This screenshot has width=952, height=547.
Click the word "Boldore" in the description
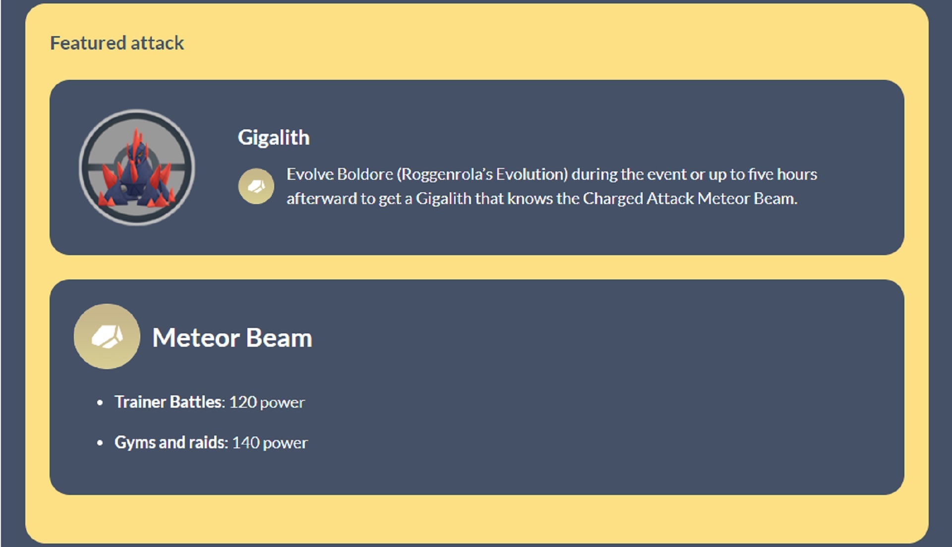click(x=365, y=174)
